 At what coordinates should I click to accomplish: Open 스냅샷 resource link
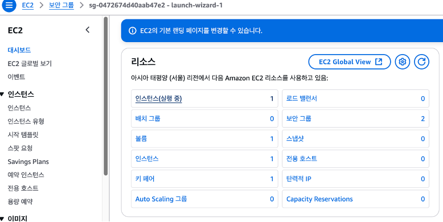click(x=295, y=139)
